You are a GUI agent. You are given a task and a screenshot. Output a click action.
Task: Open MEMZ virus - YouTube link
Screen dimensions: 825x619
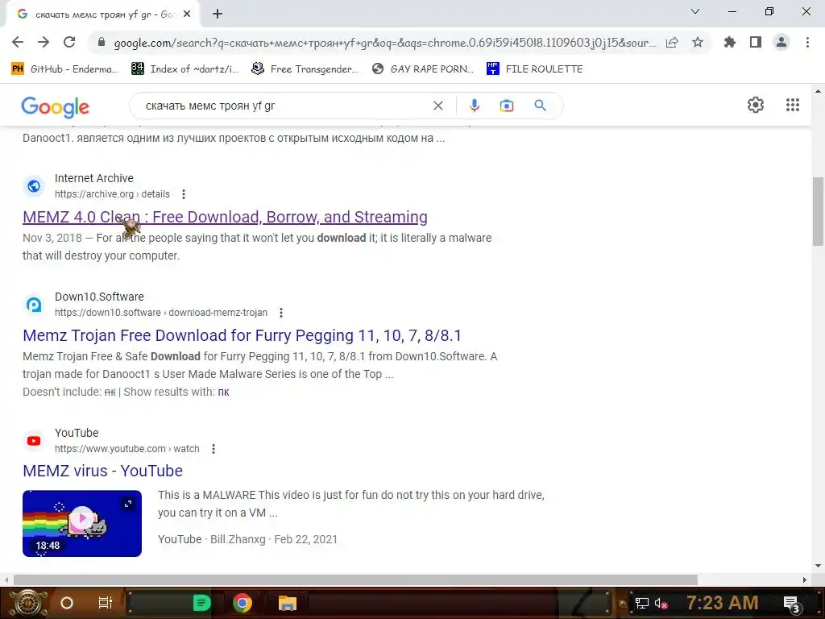(102, 471)
